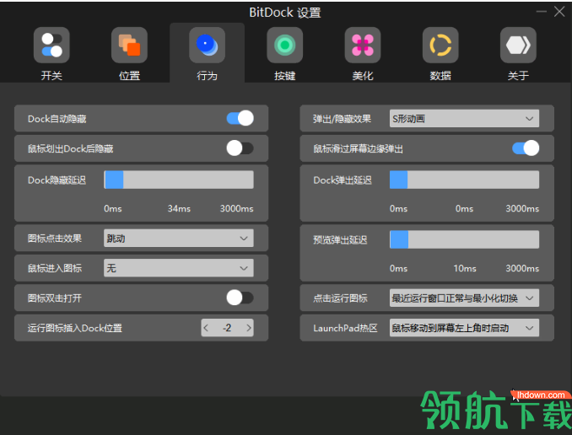Open the 鼠标进入图标 dropdown
Screen dimensions: 572x435
coord(178,268)
